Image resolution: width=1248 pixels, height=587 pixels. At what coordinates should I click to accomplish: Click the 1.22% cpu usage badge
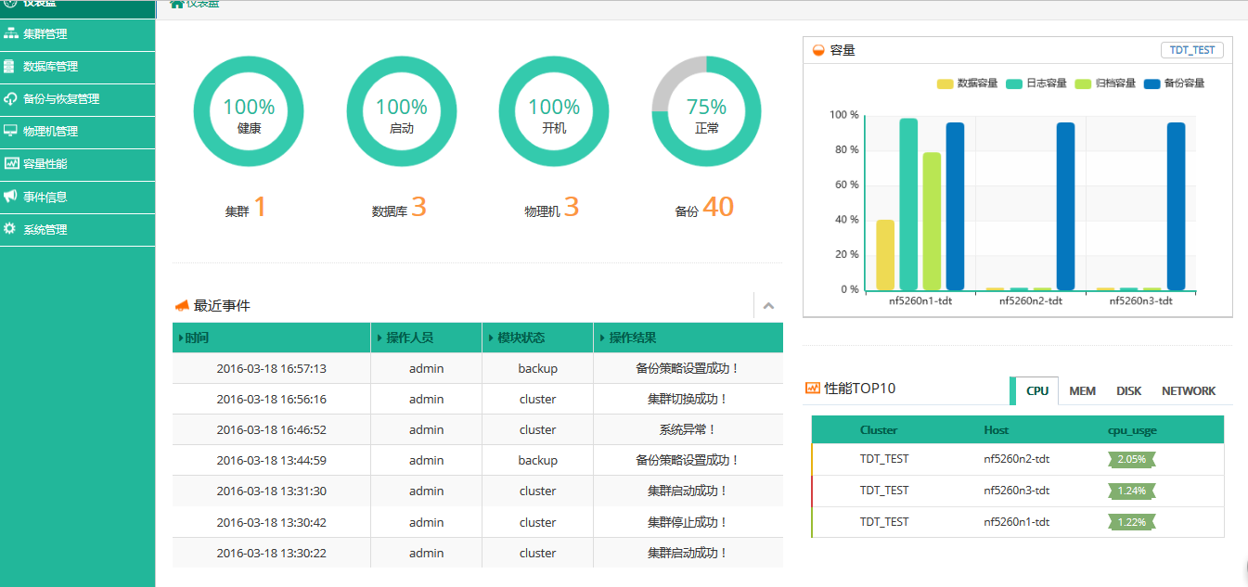pyautogui.click(x=1132, y=522)
